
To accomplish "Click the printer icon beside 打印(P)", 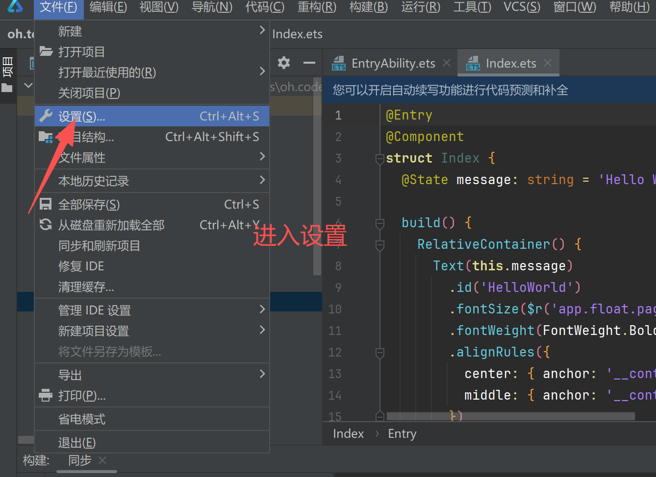I will [x=45, y=395].
